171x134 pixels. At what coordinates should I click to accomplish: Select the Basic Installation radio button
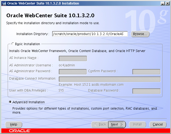click(13, 44)
